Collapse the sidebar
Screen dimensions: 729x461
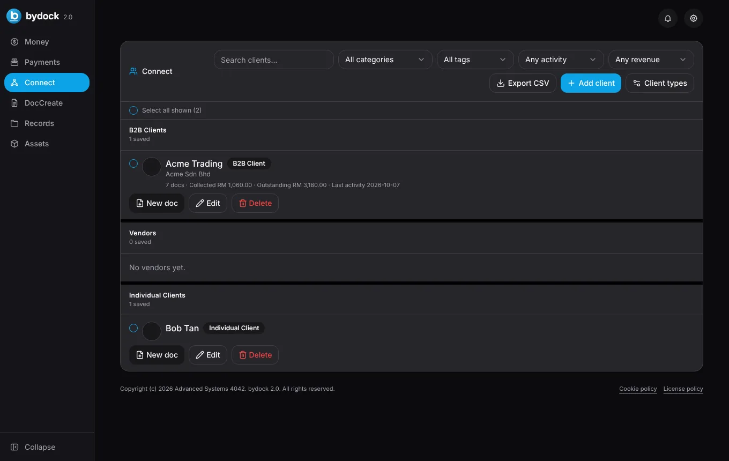coord(47,447)
